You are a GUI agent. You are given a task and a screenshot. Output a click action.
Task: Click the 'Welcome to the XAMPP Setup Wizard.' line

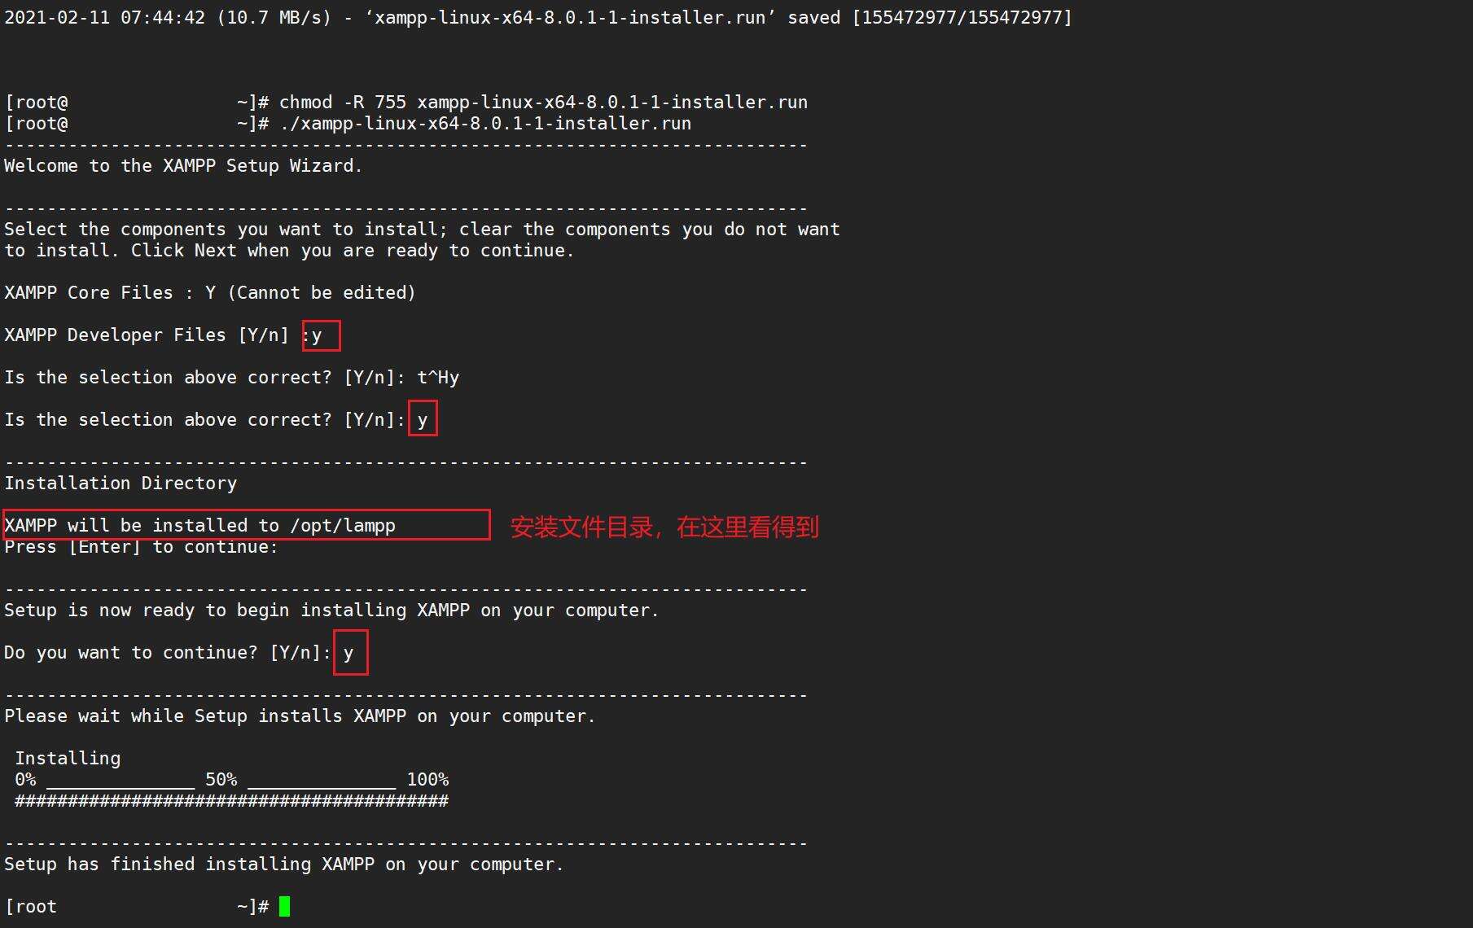(183, 166)
